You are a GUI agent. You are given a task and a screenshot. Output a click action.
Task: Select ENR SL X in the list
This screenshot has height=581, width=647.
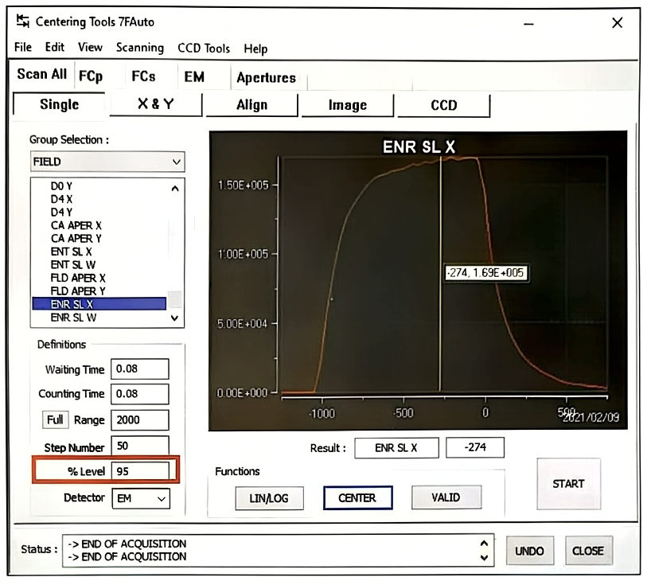(x=99, y=304)
